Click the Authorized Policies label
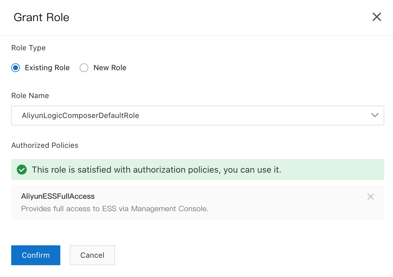 tap(45, 145)
